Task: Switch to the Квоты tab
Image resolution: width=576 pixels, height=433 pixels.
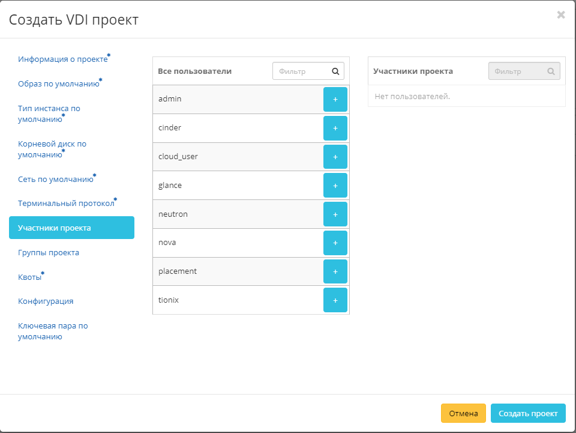Action: (30, 277)
